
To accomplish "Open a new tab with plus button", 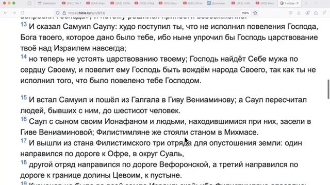I will pyautogui.click(x=306, y=4).
